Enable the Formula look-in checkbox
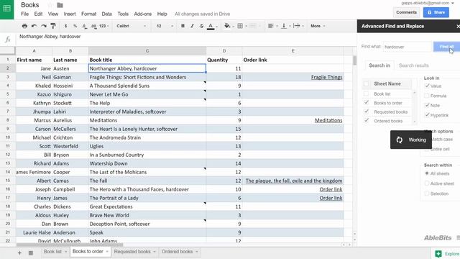The width and height of the screenshot is (460, 259). (427, 96)
